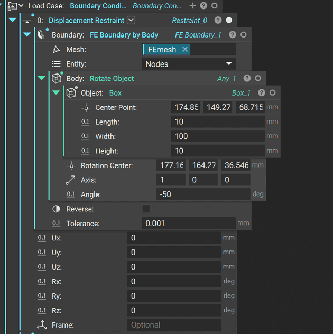Open help for FE Boundary by Body

(233, 35)
